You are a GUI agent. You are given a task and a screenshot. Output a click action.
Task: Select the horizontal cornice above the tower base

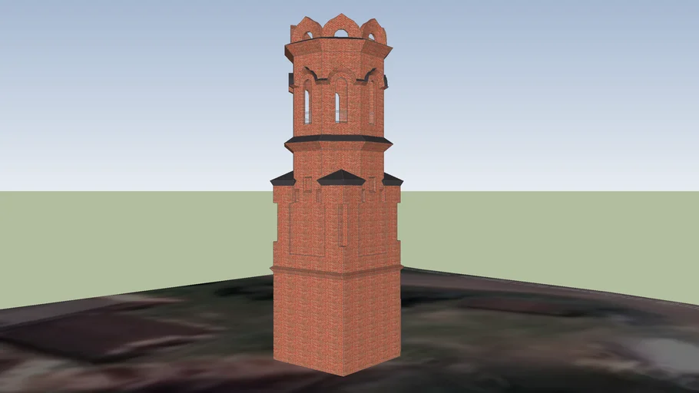pos(338,269)
